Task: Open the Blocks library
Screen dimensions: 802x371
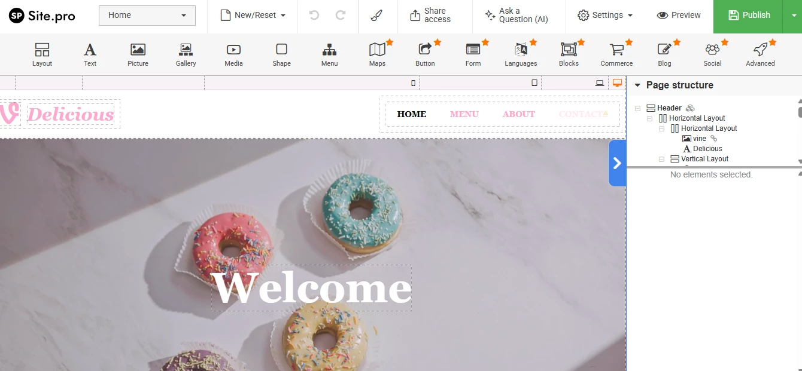Action: click(569, 54)
